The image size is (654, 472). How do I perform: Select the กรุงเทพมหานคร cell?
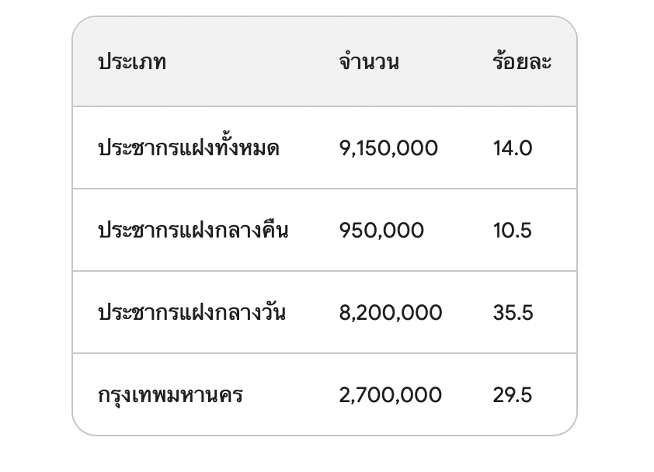171,395
